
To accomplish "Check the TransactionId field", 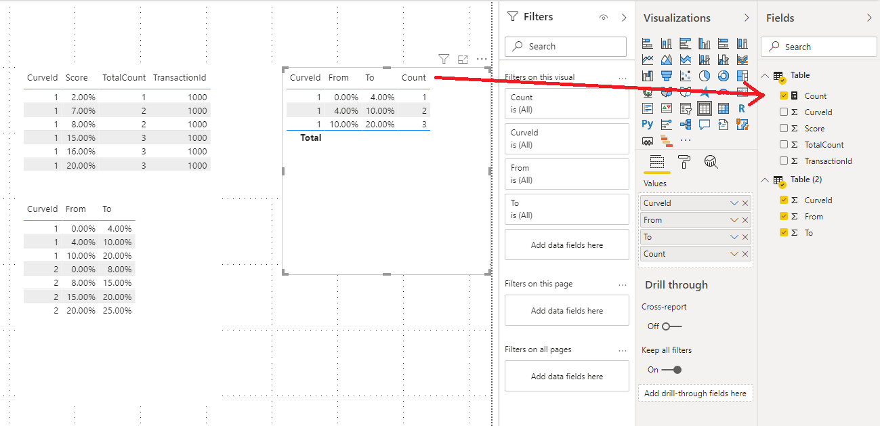I will [x=784, y=161].
